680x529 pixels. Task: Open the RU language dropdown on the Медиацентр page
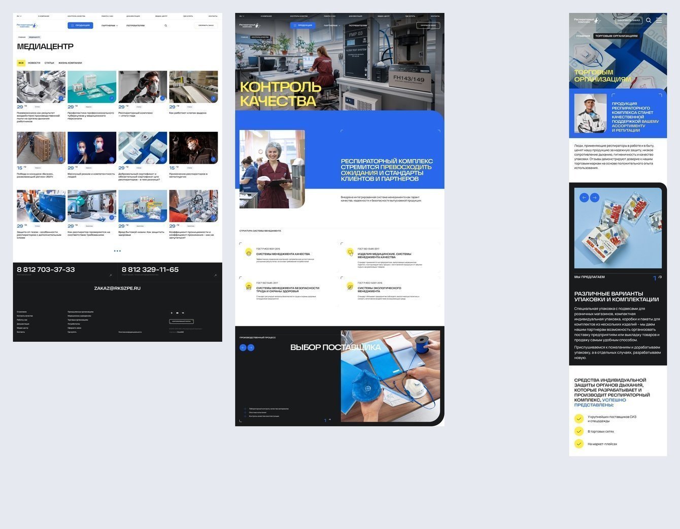click(x=19, y=16)
